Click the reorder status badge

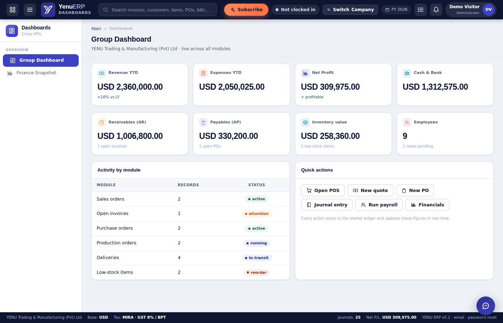point(257,273)
